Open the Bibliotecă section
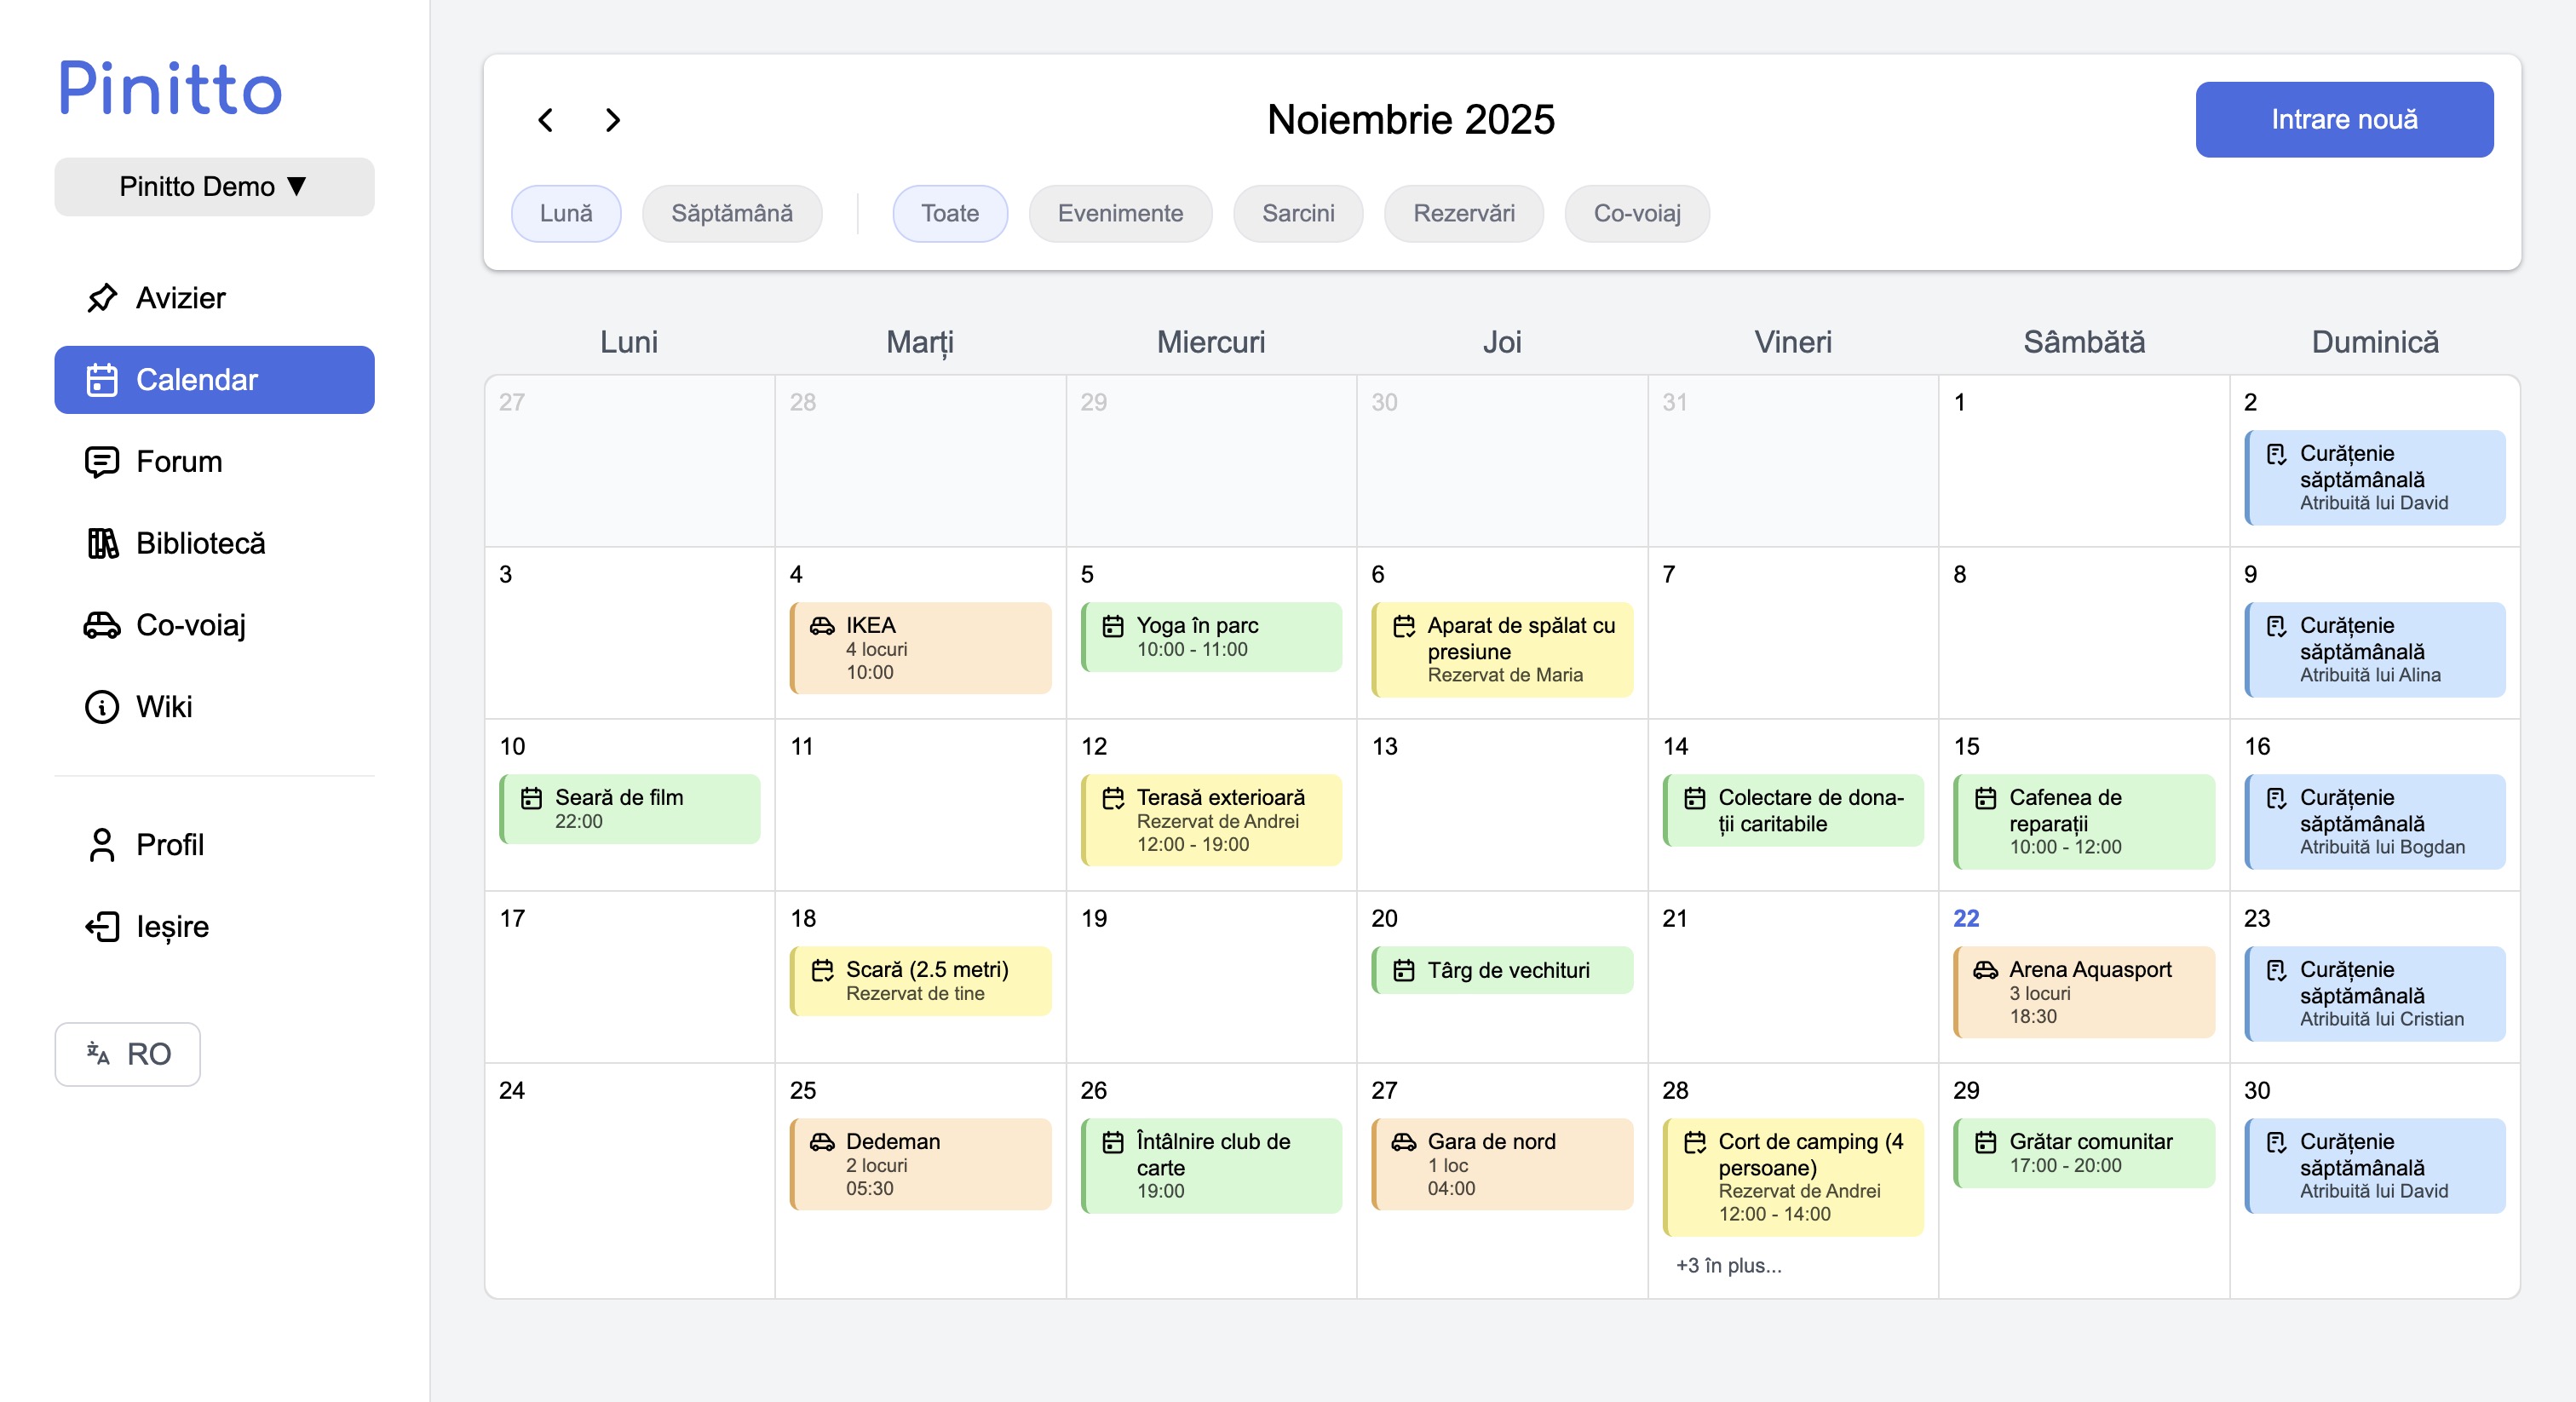This screenshot has height=1402, width=2576. (200, 543)
